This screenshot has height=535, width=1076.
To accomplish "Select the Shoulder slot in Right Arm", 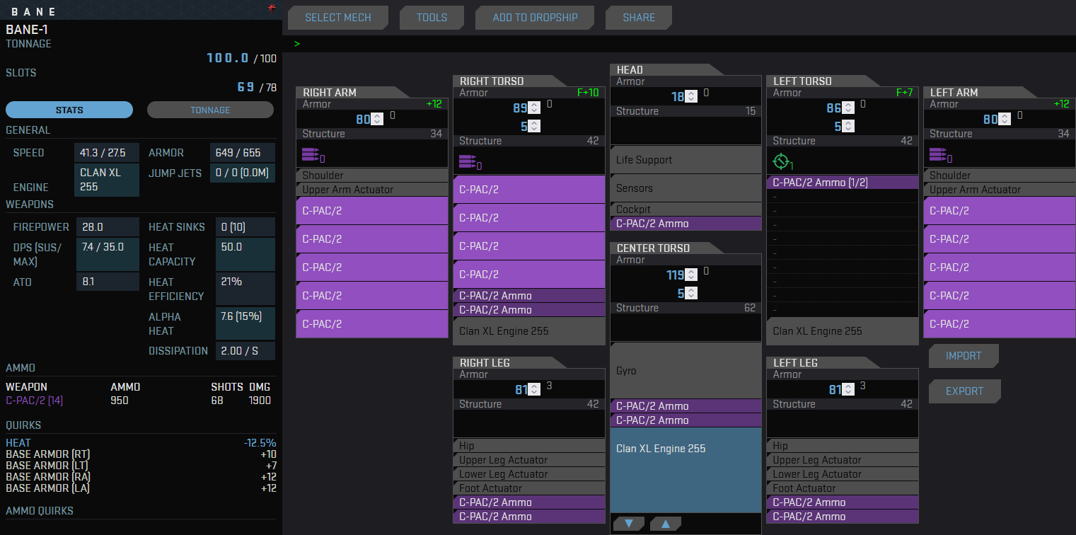I will click(372, 176).
